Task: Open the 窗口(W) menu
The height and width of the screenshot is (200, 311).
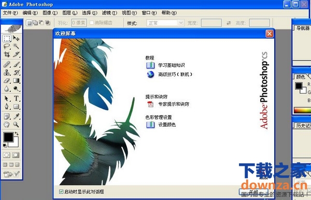Action: pyautogui.click(x=149, y=13)
